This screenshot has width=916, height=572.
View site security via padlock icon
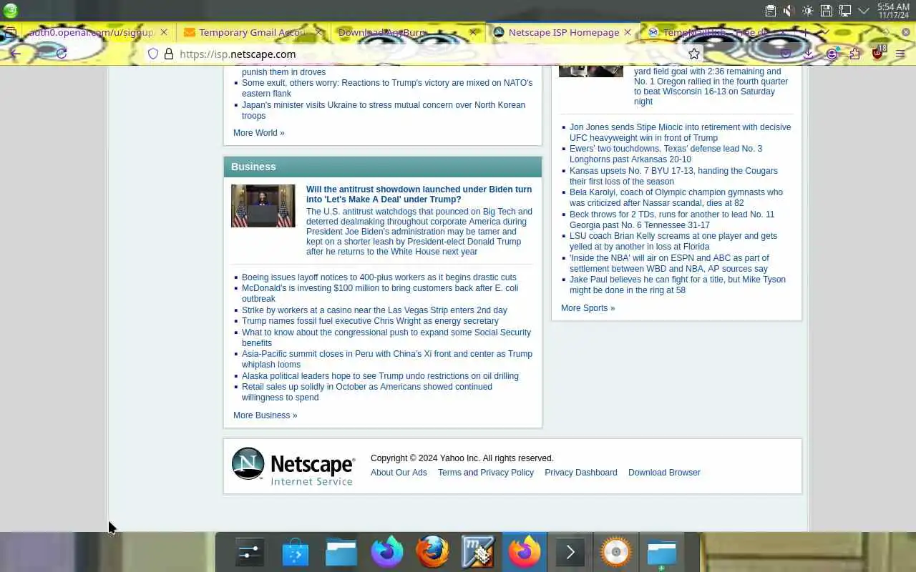tap(169, 54)
